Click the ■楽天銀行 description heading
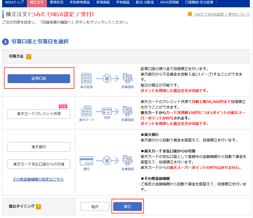The image size is (253, 218). point(150,135)
